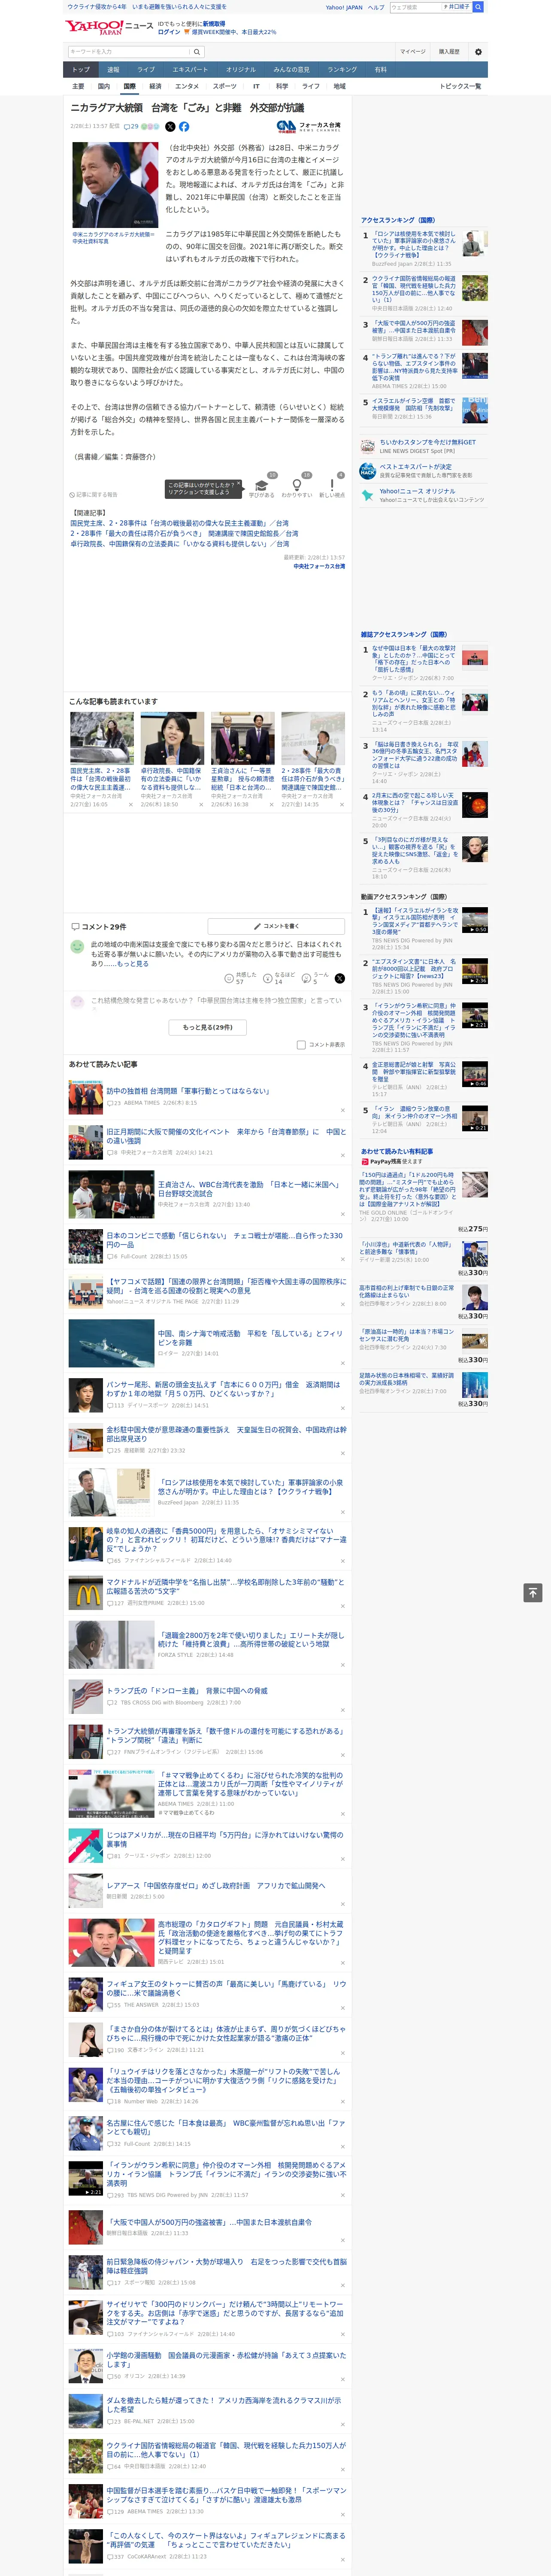Open トピックス一覧 link
The width and height of the screenshot is (551, 2576).
coord(460,86)
